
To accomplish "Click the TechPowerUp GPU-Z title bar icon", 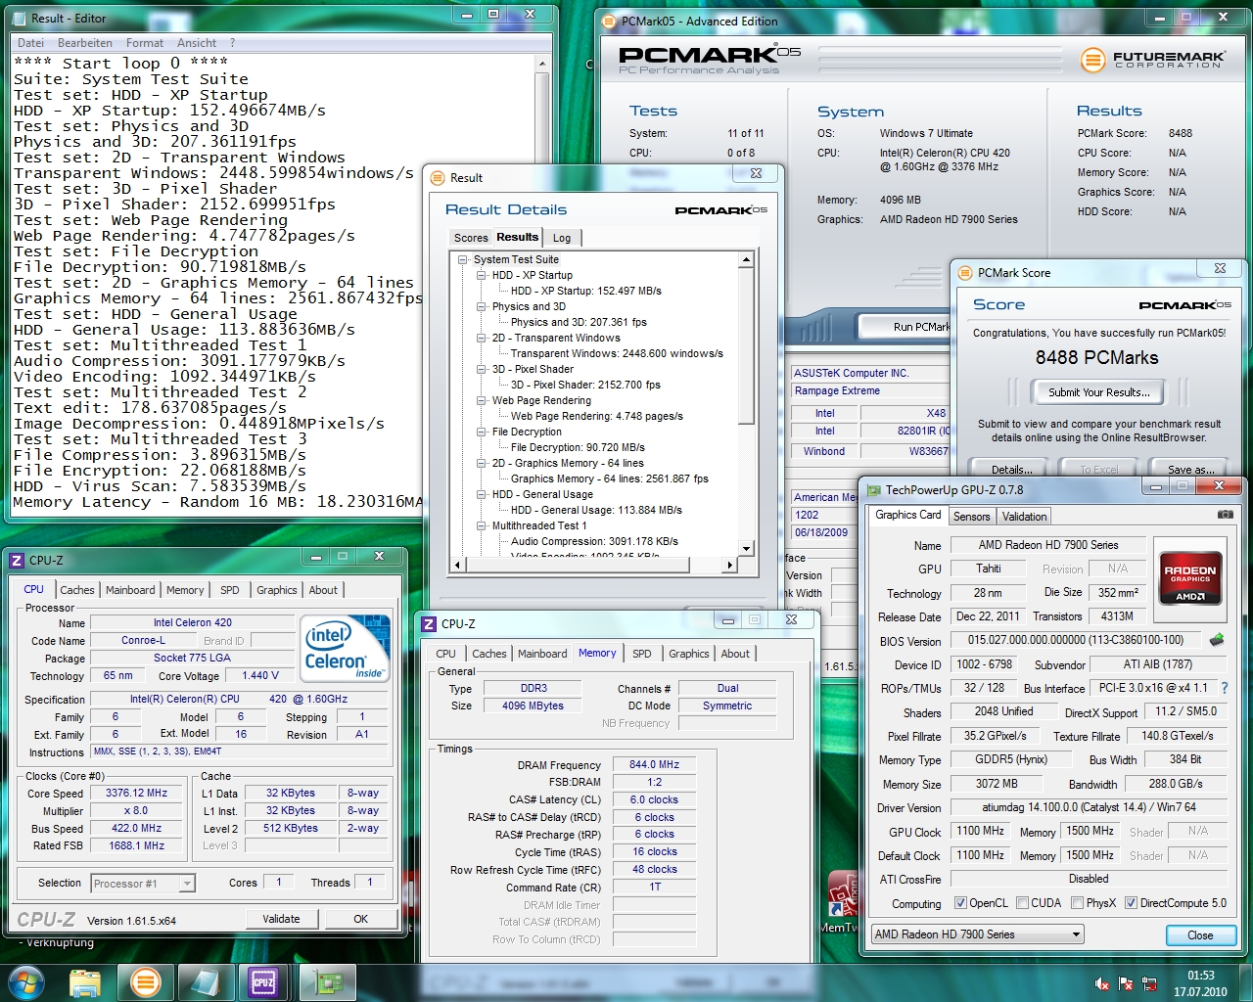I will click(x=873, y=489).
